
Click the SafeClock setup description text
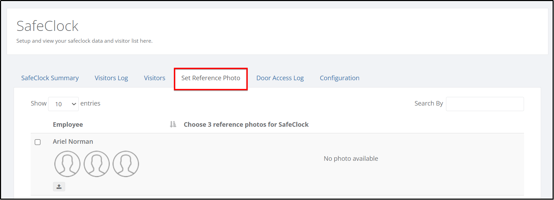[84, 41]
